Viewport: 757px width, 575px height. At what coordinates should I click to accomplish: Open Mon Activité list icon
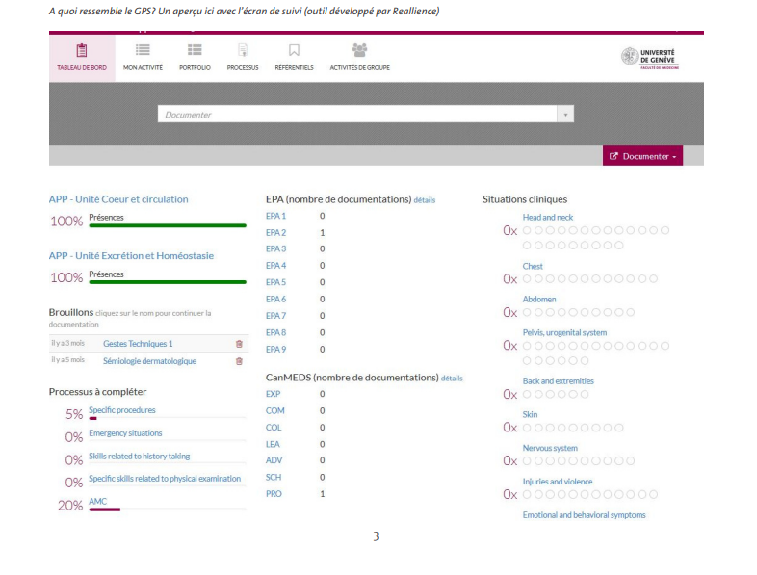143,50
